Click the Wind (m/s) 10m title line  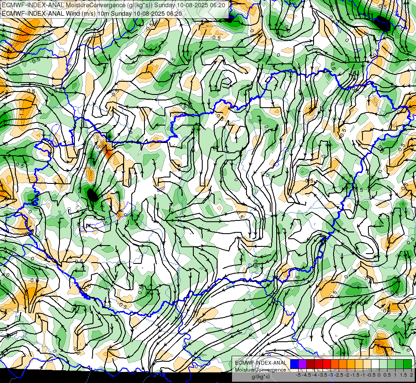[x=92, y=14]
